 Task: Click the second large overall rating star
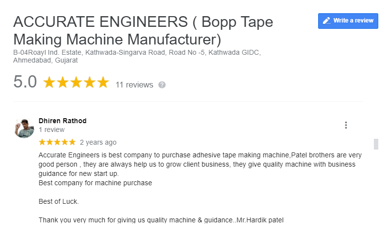[x=63, y=82]
